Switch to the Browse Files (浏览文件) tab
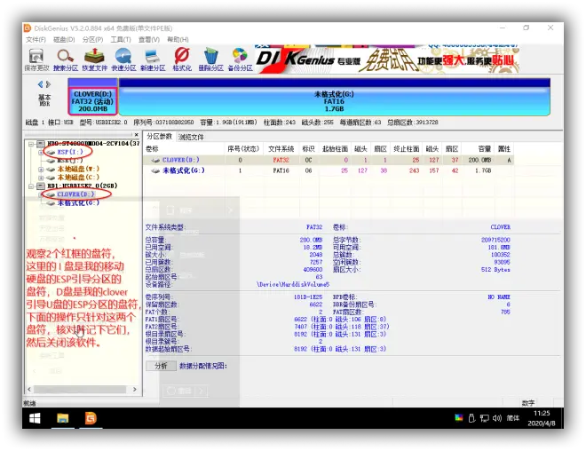 click(191, 137)
